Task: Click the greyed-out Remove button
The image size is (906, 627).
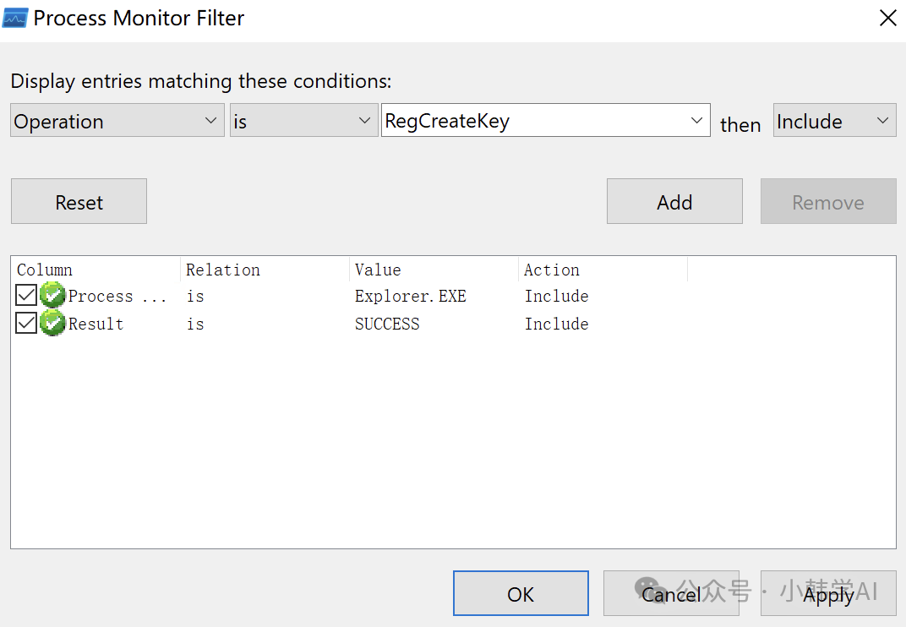Action: coord(827,202)
